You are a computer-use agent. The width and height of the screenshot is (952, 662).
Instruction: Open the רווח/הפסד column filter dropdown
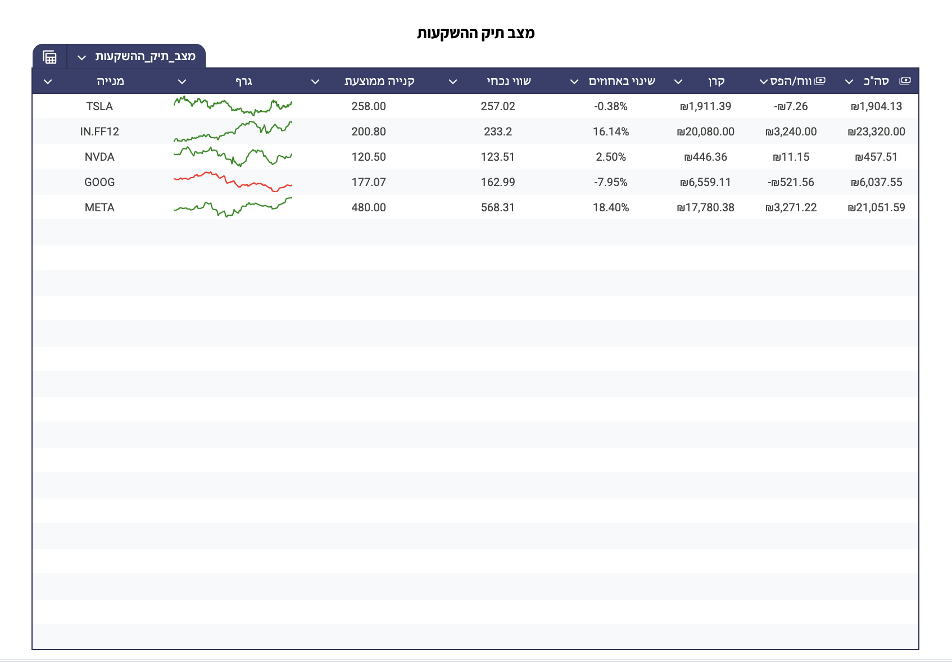(x=764, y=81)
